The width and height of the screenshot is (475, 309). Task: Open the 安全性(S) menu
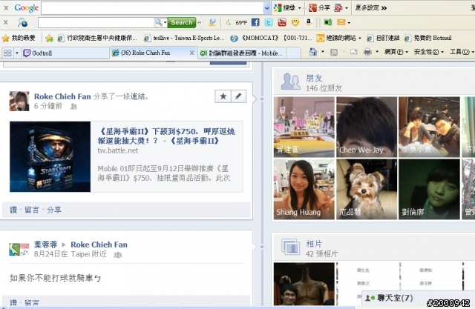pos(428,52)
